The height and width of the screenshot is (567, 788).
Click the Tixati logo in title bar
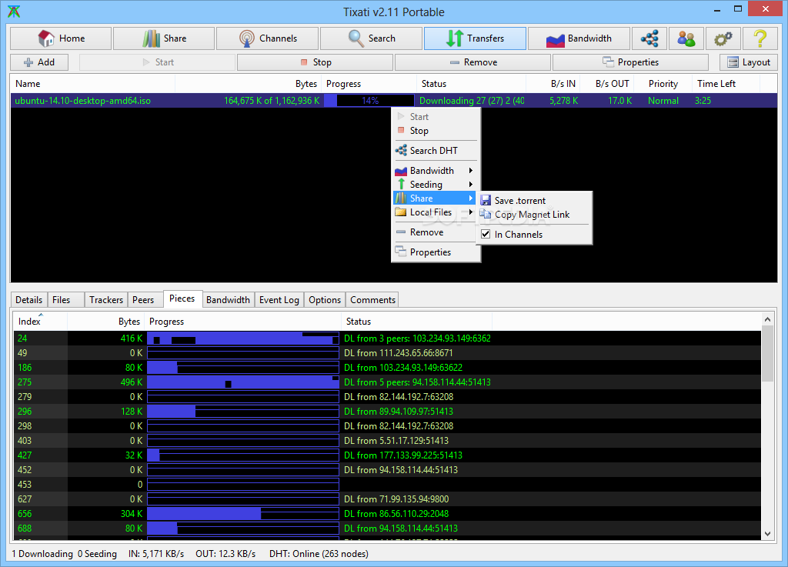click(14, 12)
